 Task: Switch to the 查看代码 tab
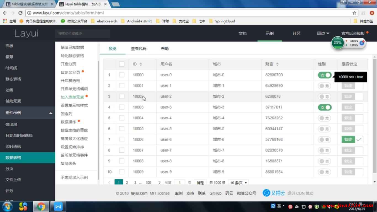pos(139,49)
